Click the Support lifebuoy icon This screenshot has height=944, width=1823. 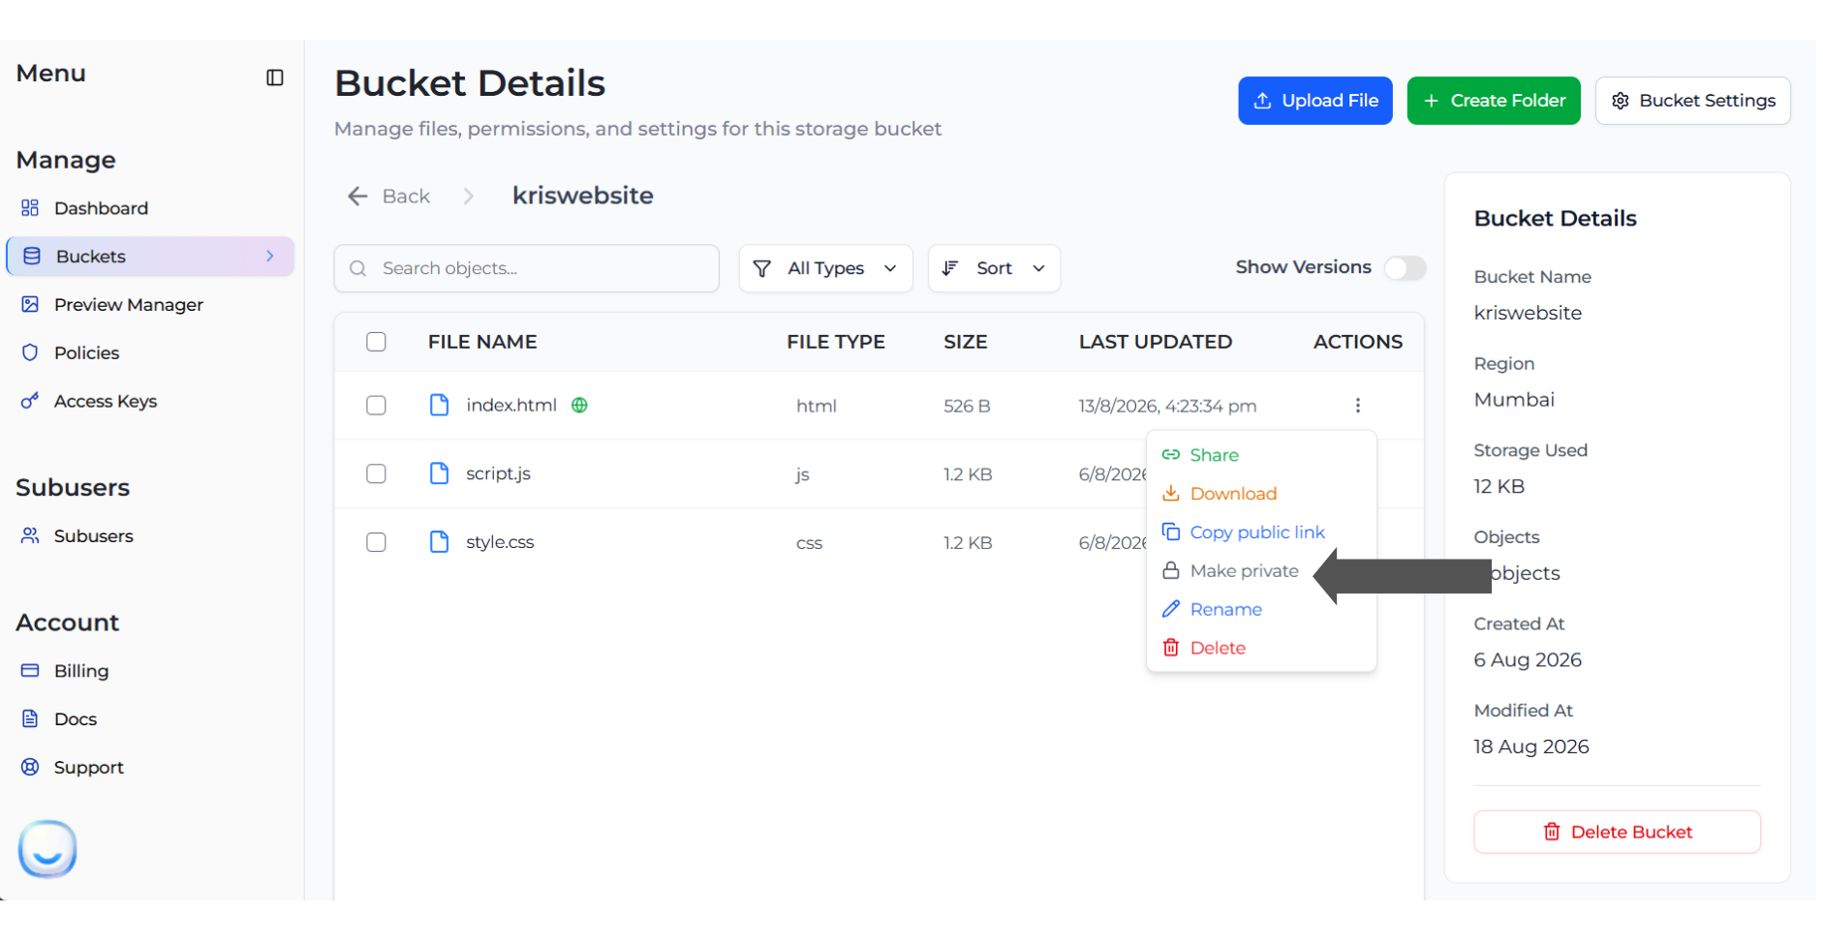click(x=30, y=767)
